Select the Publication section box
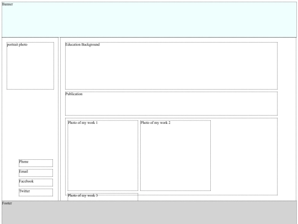Screen dimensions: 298x224 pyautogui.click(x=171, y=103)
